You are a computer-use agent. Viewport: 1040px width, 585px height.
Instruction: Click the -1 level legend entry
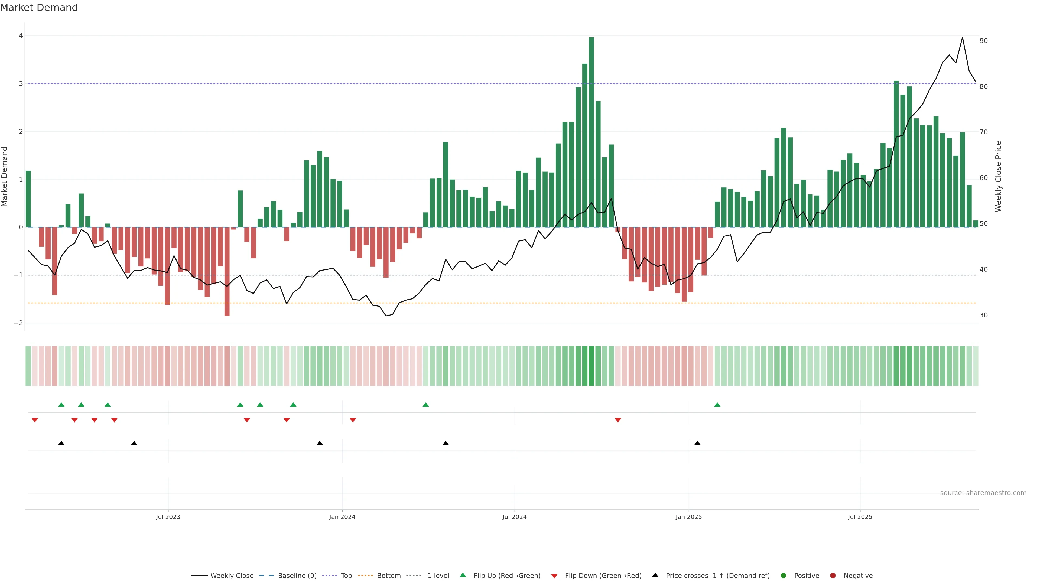pyautogui.click(x=437, y=575)
